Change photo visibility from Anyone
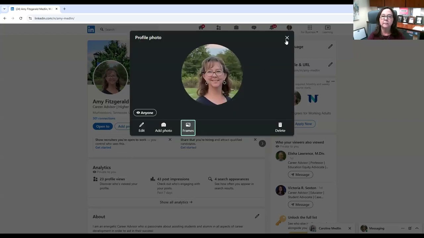The image size is (424, 238). (145, 113)
